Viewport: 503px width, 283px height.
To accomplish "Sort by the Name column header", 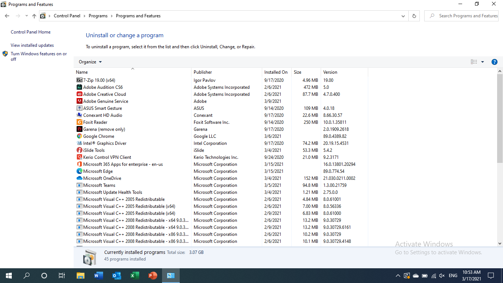I will pyautogui.click(x=133, y=72).
